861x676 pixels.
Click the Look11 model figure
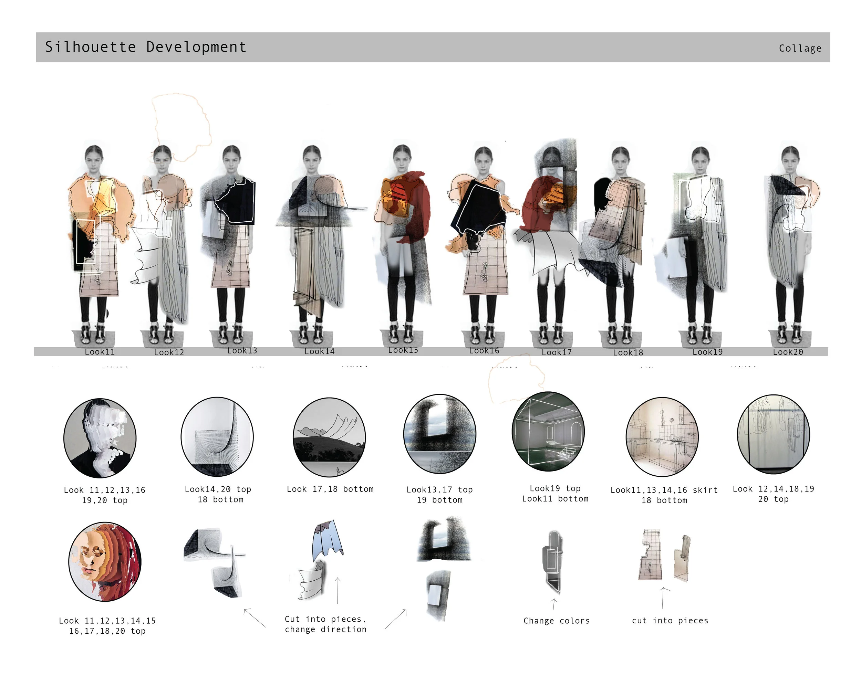(94, 237)
